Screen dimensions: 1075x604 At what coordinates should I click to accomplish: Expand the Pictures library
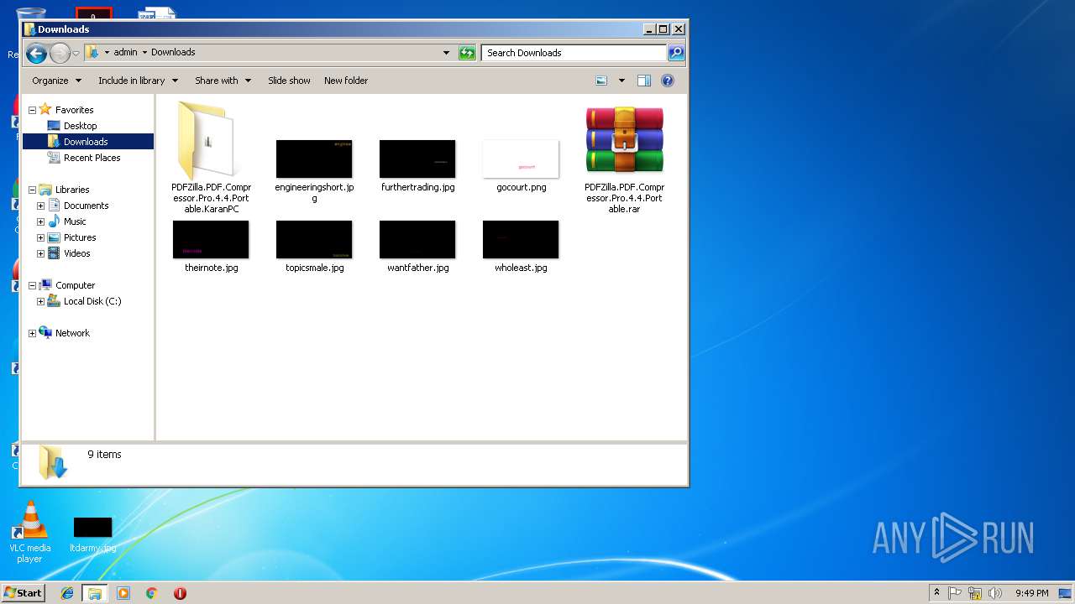click(x=40, y=237)
